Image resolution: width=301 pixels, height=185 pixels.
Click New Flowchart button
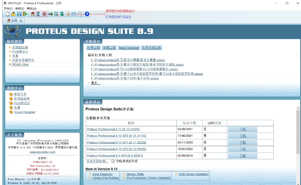[x=129, y=48]
